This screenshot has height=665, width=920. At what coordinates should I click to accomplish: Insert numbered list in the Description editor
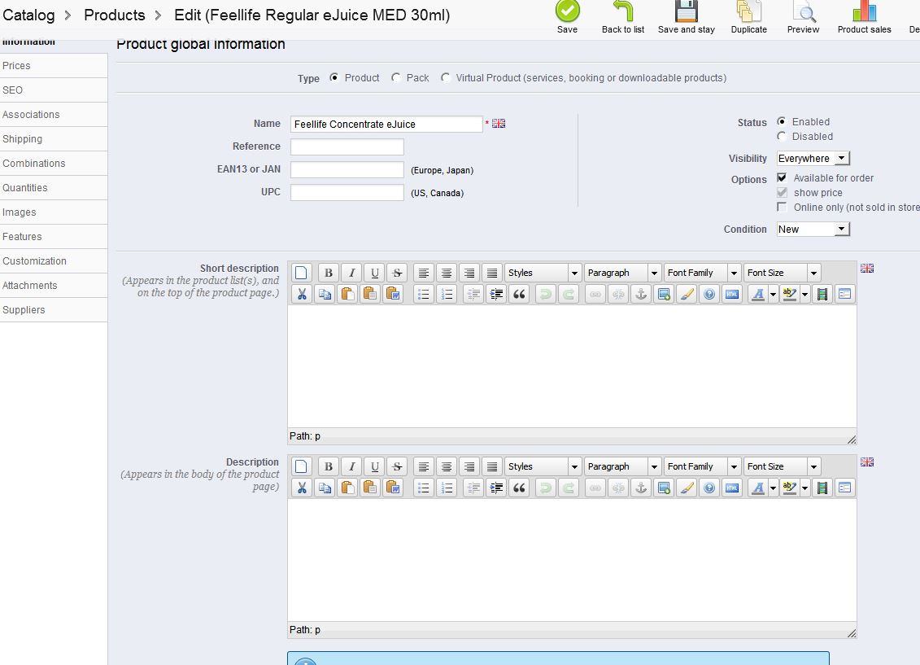click(447, 488)
